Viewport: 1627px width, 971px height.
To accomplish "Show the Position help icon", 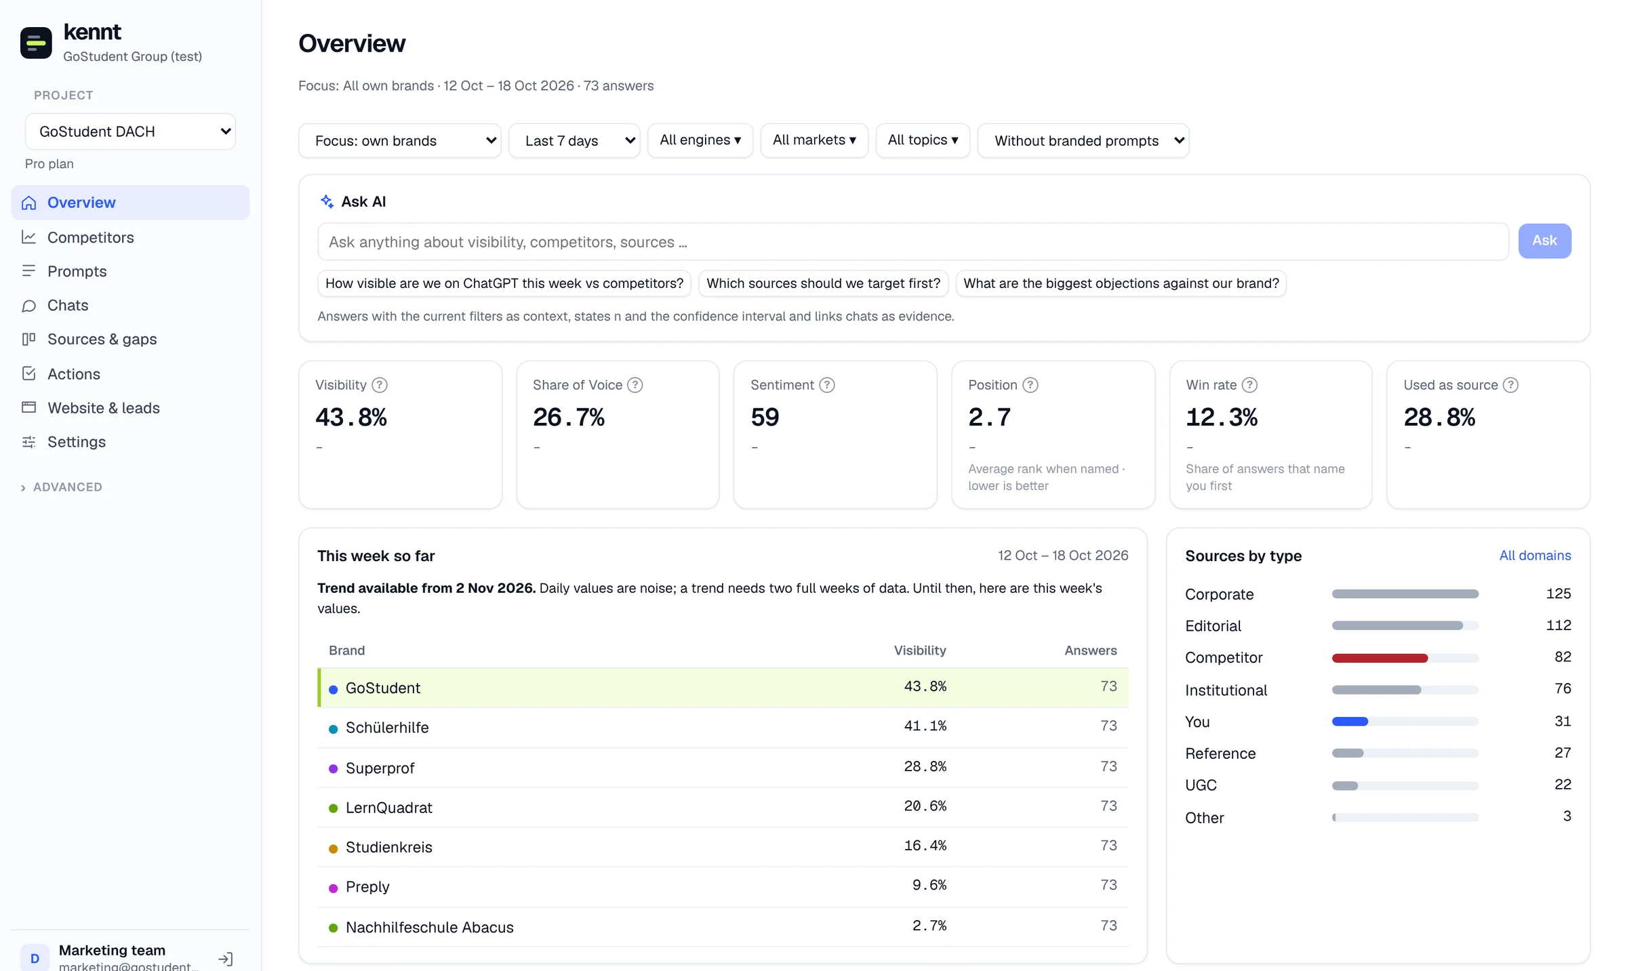I will click(x=1030, y=385).
